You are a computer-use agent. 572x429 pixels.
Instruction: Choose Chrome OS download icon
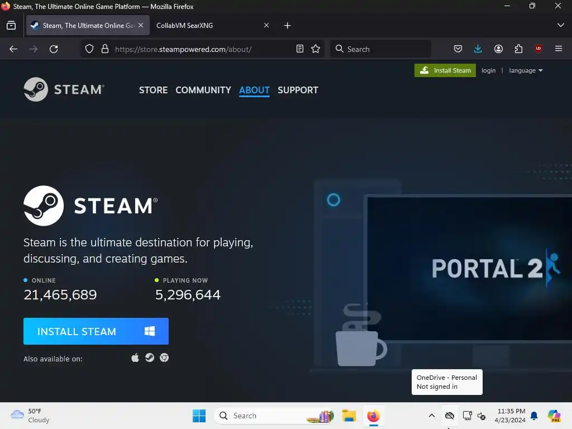tap(164, 358)
